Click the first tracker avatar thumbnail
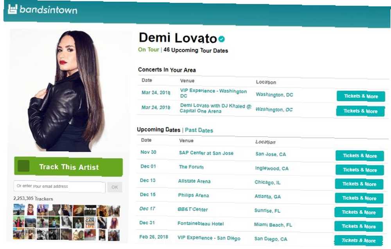The height and width of the screenshot is (249, 391). [x=19, y=209]
